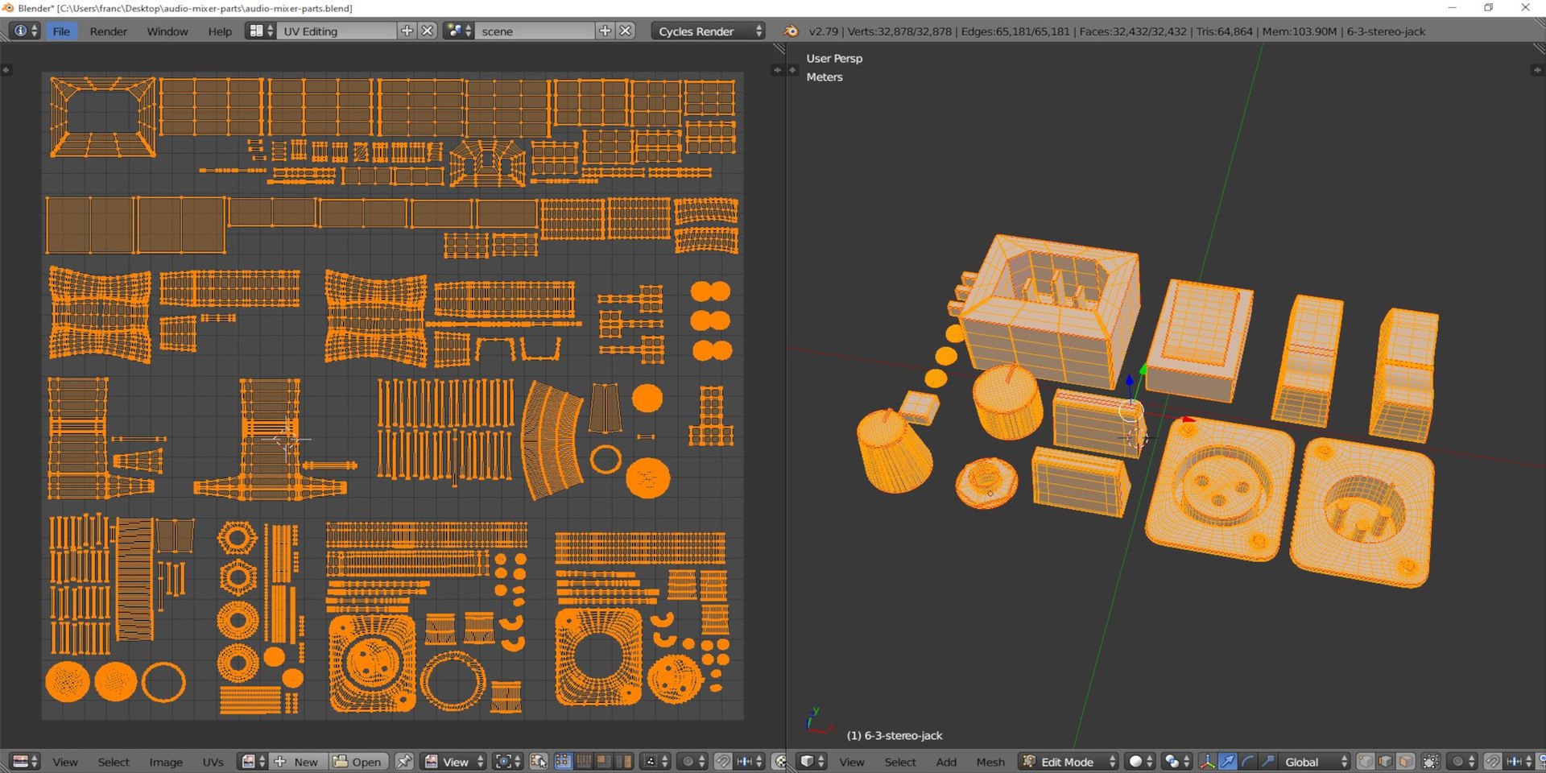Click the screen layout browse icon
The height and width of the screenshot is (773, 1546).
(262, 31)
